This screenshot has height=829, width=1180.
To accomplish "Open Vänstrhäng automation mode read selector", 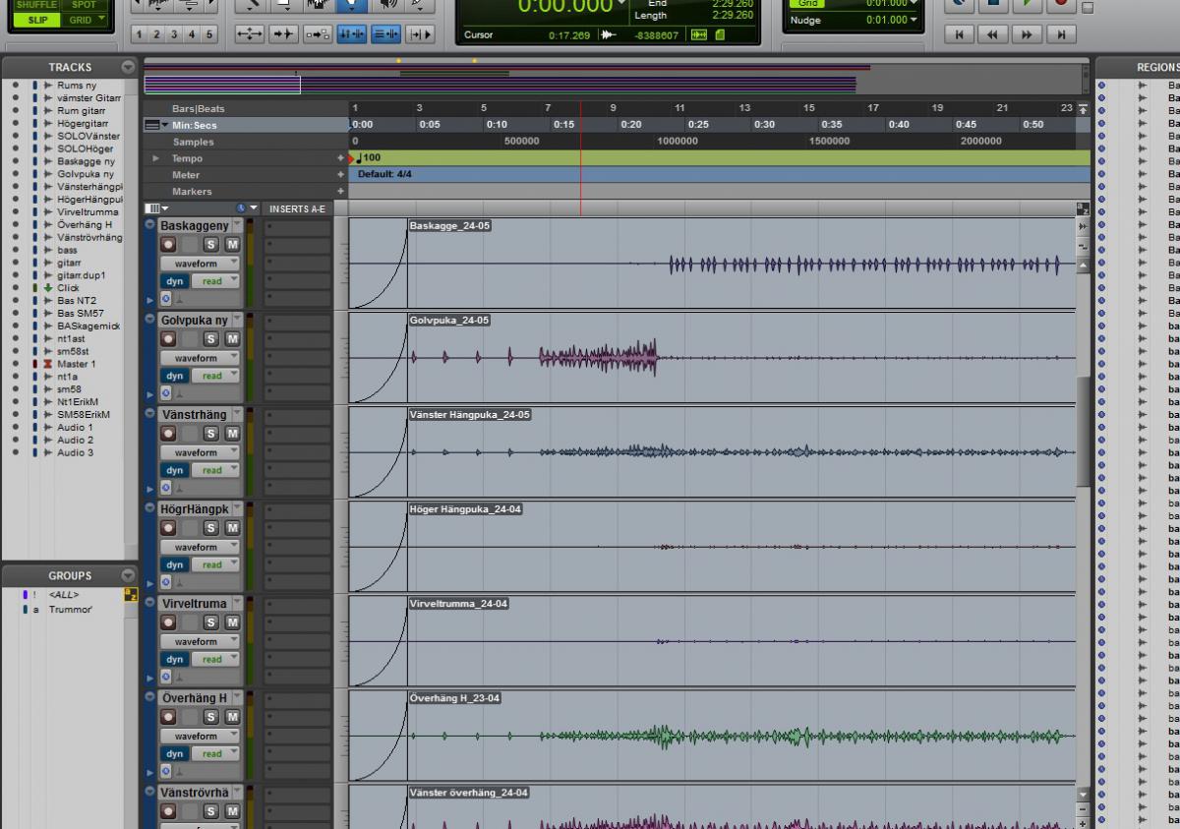I will tap(216, 470).
